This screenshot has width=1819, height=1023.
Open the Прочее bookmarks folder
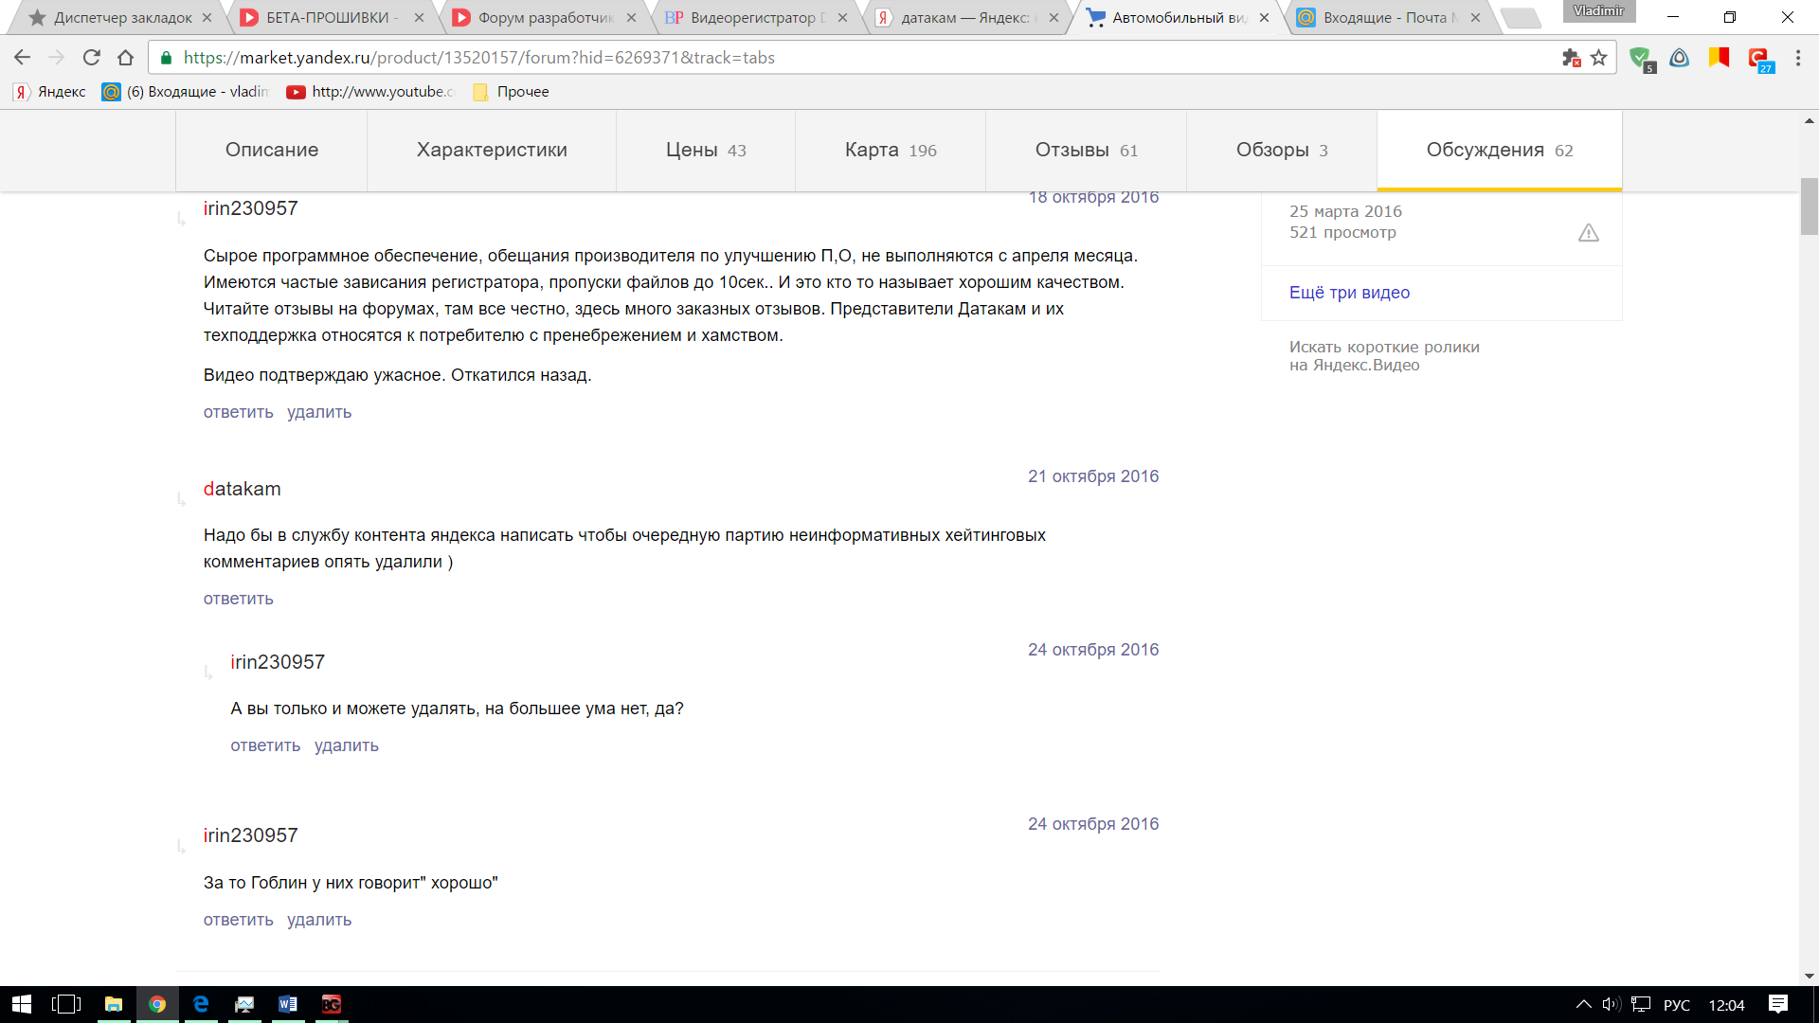pyautogui.click(x=512, y=92)
